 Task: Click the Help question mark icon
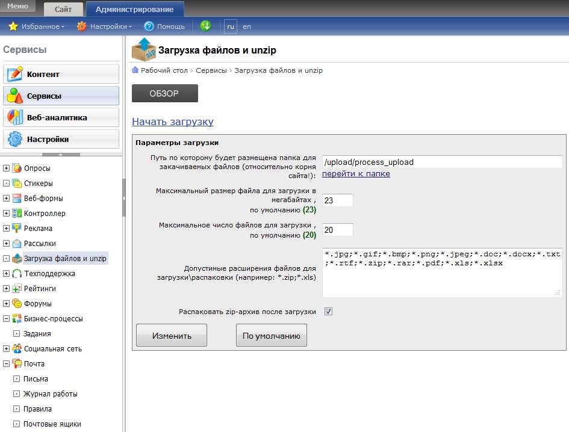pos(149,26)
